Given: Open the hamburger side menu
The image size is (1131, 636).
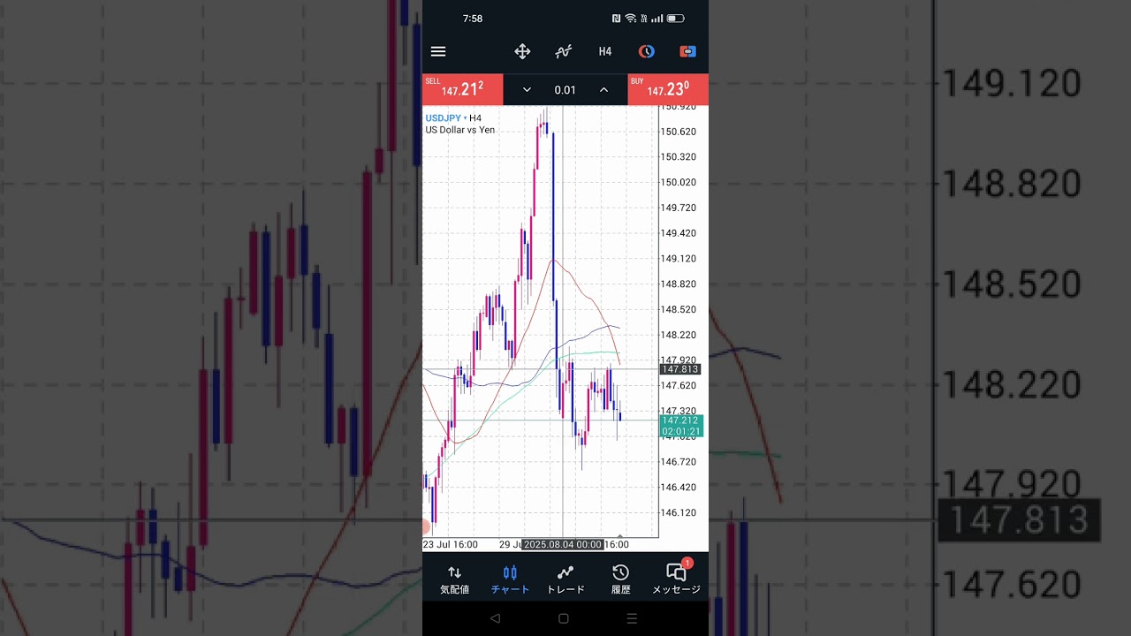Looking at the screenshot, I should click(x=438, y=51).
